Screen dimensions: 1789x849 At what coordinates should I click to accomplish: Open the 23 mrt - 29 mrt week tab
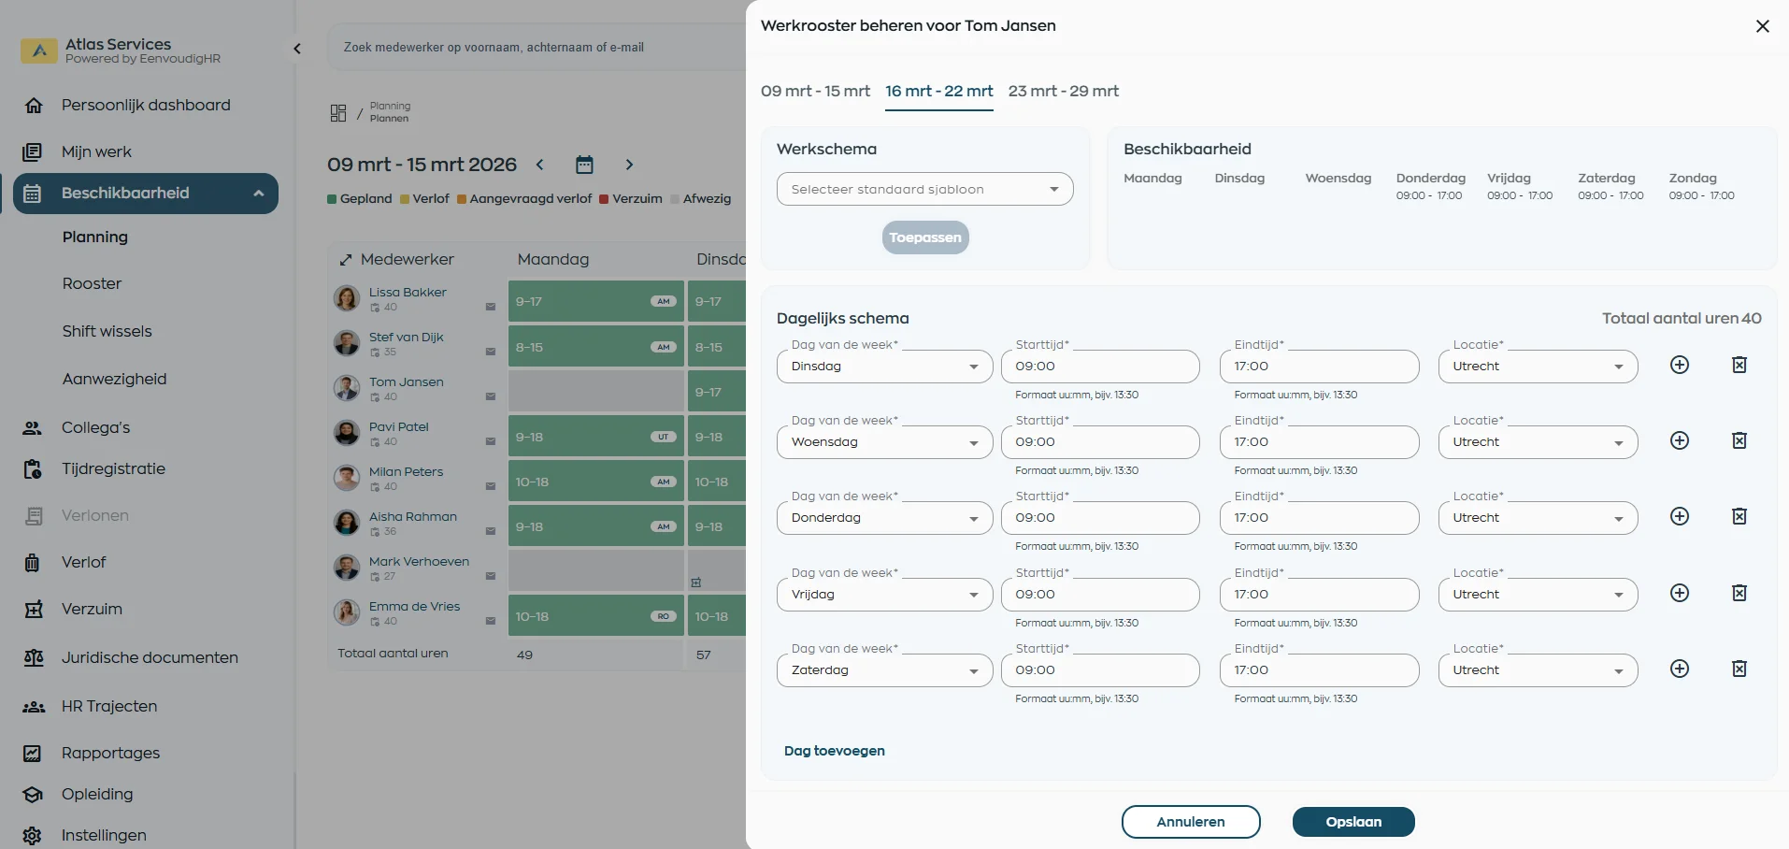click(1064, 92)
